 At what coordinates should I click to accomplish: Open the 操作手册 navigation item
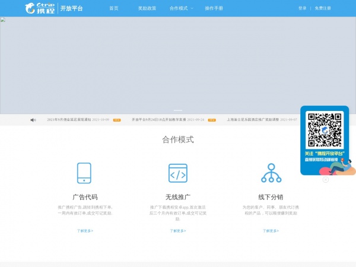tap(214, 8)
